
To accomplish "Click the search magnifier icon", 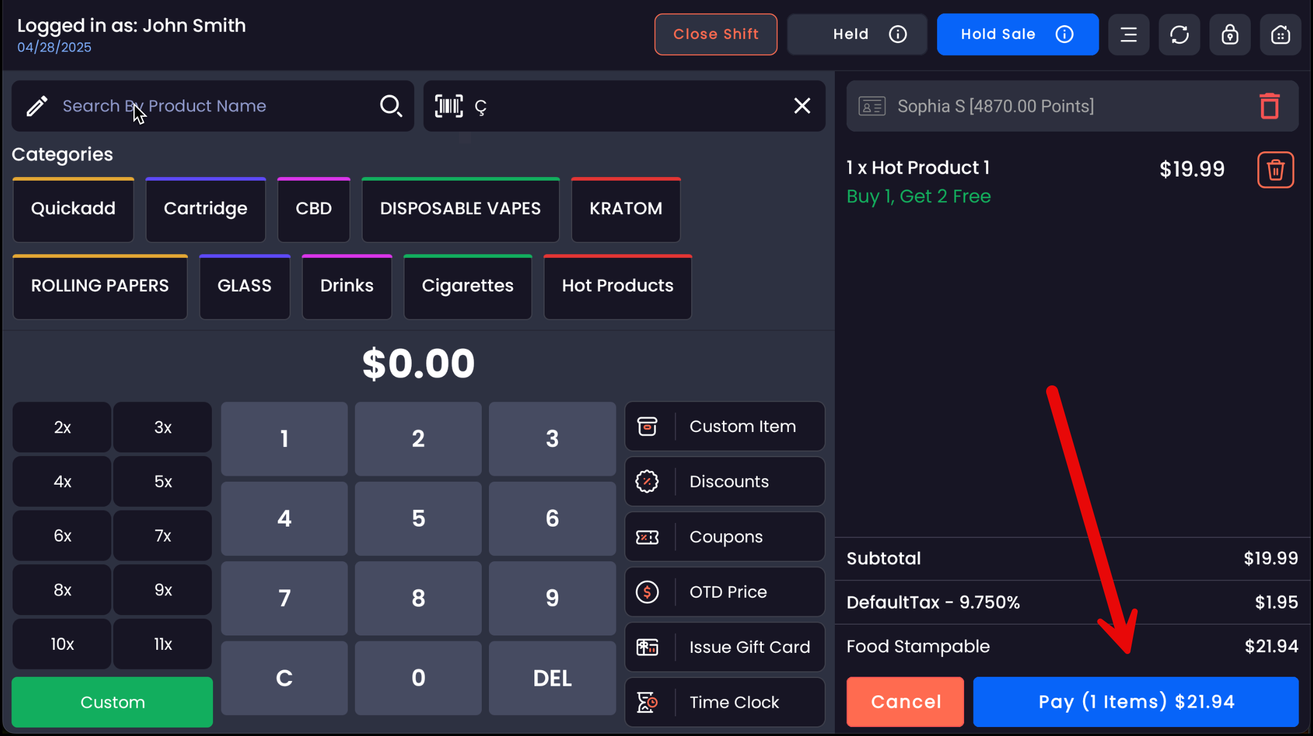I will click(x=391, y=106).
